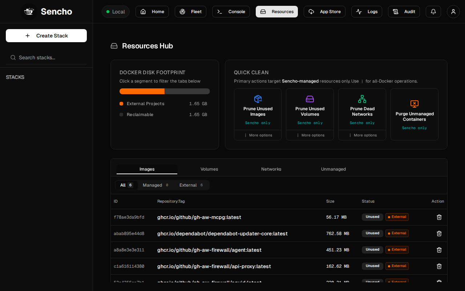Screen dimensions: 465x291
Task: Click the Repository:Tag column header
Action: tap(171, 201)
